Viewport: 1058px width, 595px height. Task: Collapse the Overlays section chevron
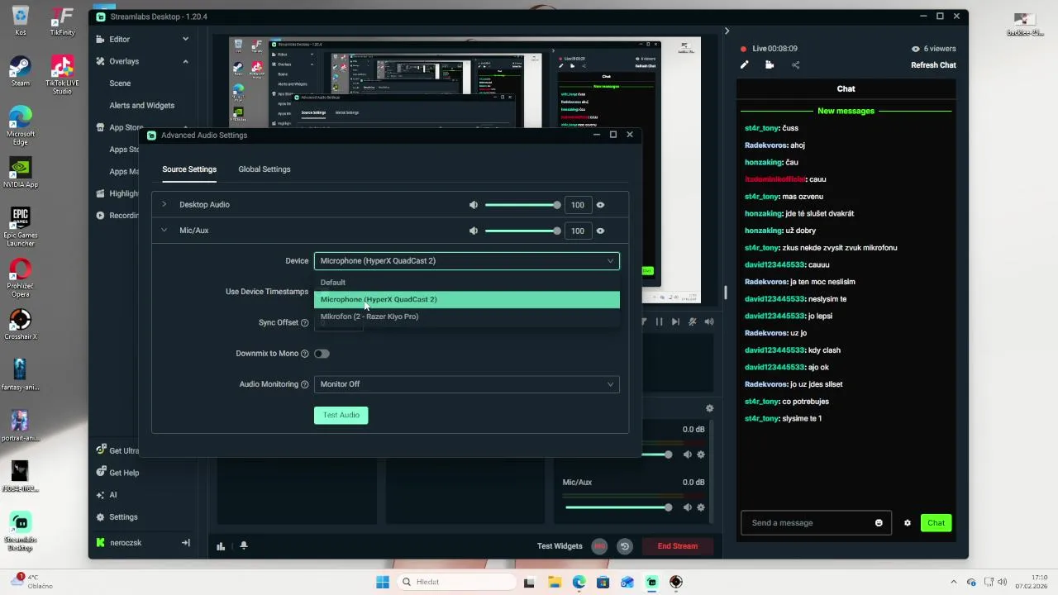pos(185,61)
